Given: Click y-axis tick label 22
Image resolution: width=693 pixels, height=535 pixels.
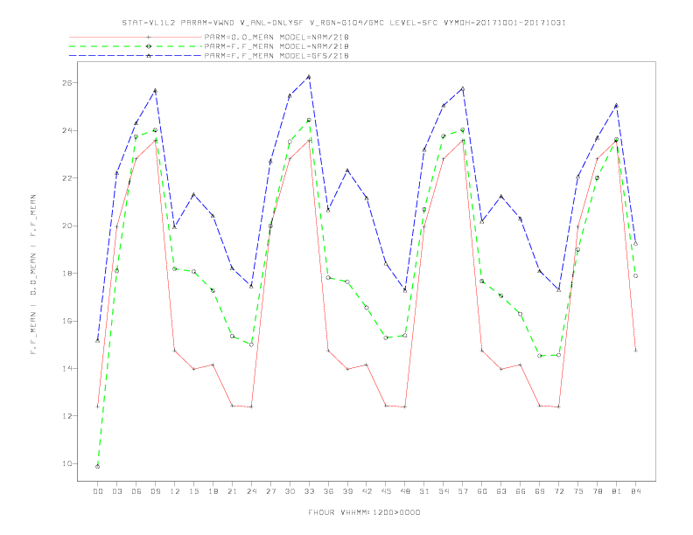Looking at the screenshot, I should 67,178.
